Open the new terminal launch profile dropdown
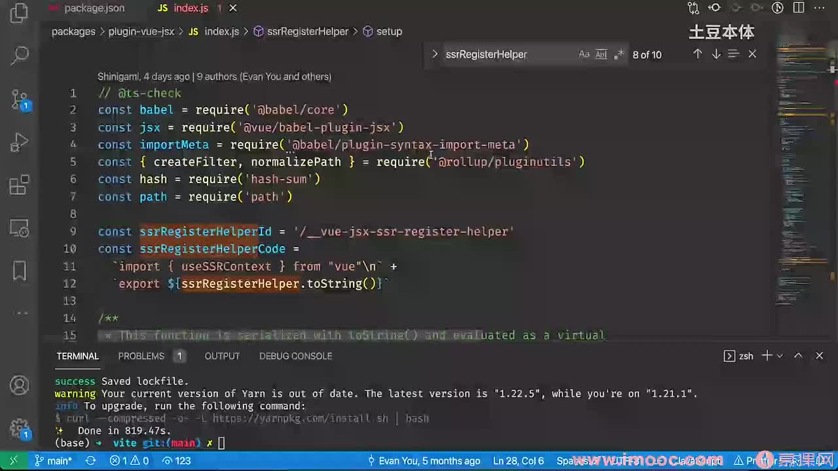This screenshot has height=471, width=838. click(780, 356)
